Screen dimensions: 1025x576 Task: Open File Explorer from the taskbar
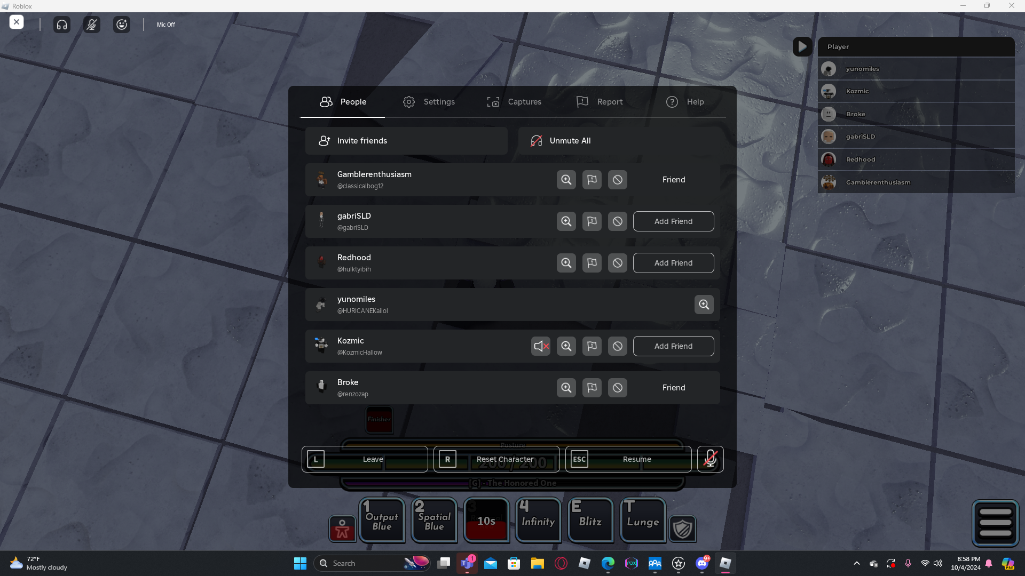point(537,563)
